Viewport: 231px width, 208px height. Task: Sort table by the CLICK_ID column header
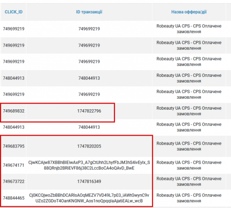click(13, 12)
